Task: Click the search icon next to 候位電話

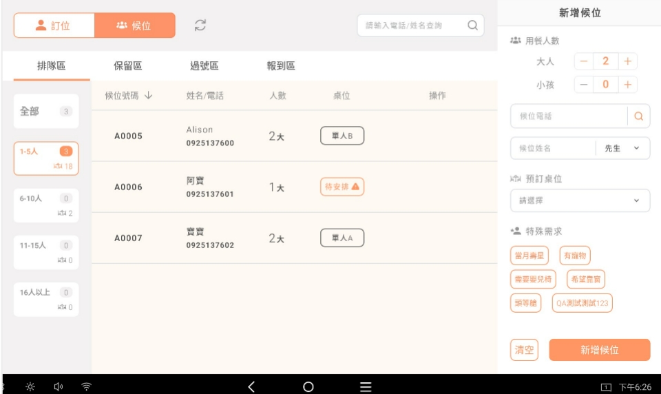Action: click(638, 116)
